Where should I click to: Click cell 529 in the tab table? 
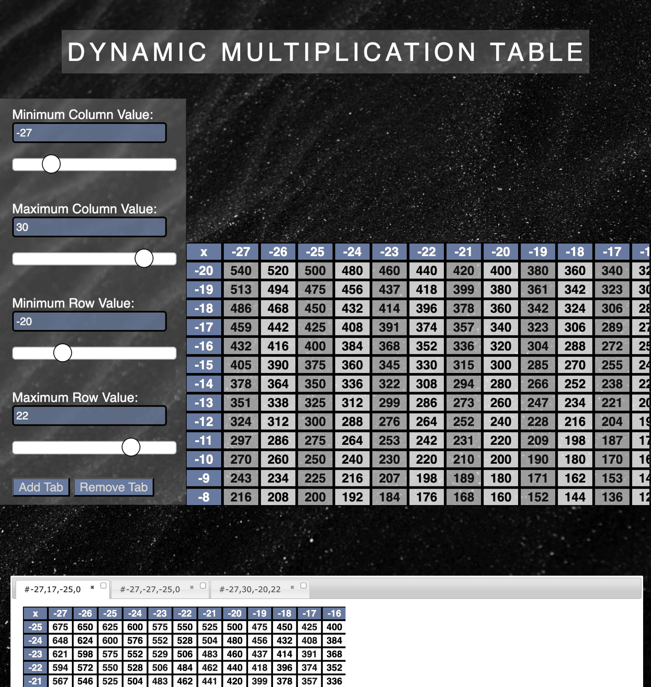[160, 654]
